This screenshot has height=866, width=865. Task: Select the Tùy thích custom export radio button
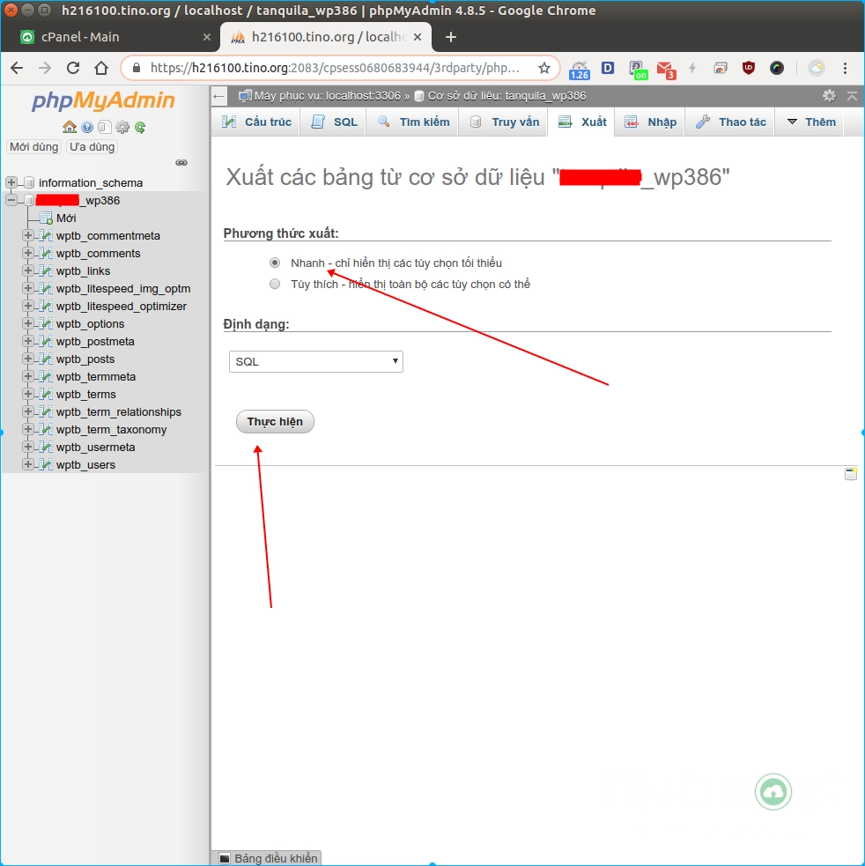click(x=275, y=284)
